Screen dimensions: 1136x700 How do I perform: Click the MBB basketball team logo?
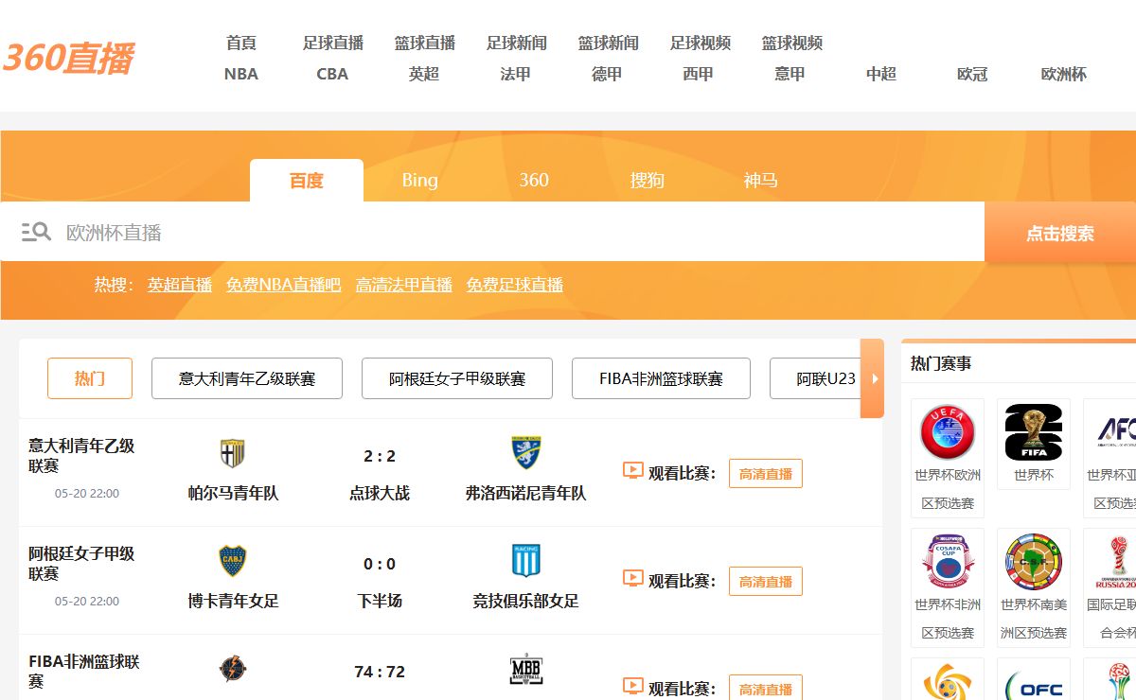point(525,670)
